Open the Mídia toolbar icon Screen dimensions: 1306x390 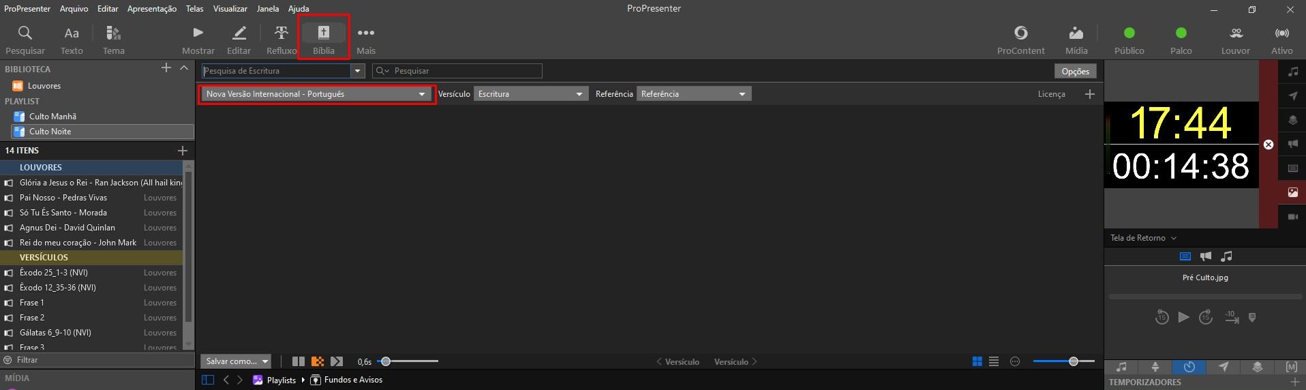pos(1076,40)
